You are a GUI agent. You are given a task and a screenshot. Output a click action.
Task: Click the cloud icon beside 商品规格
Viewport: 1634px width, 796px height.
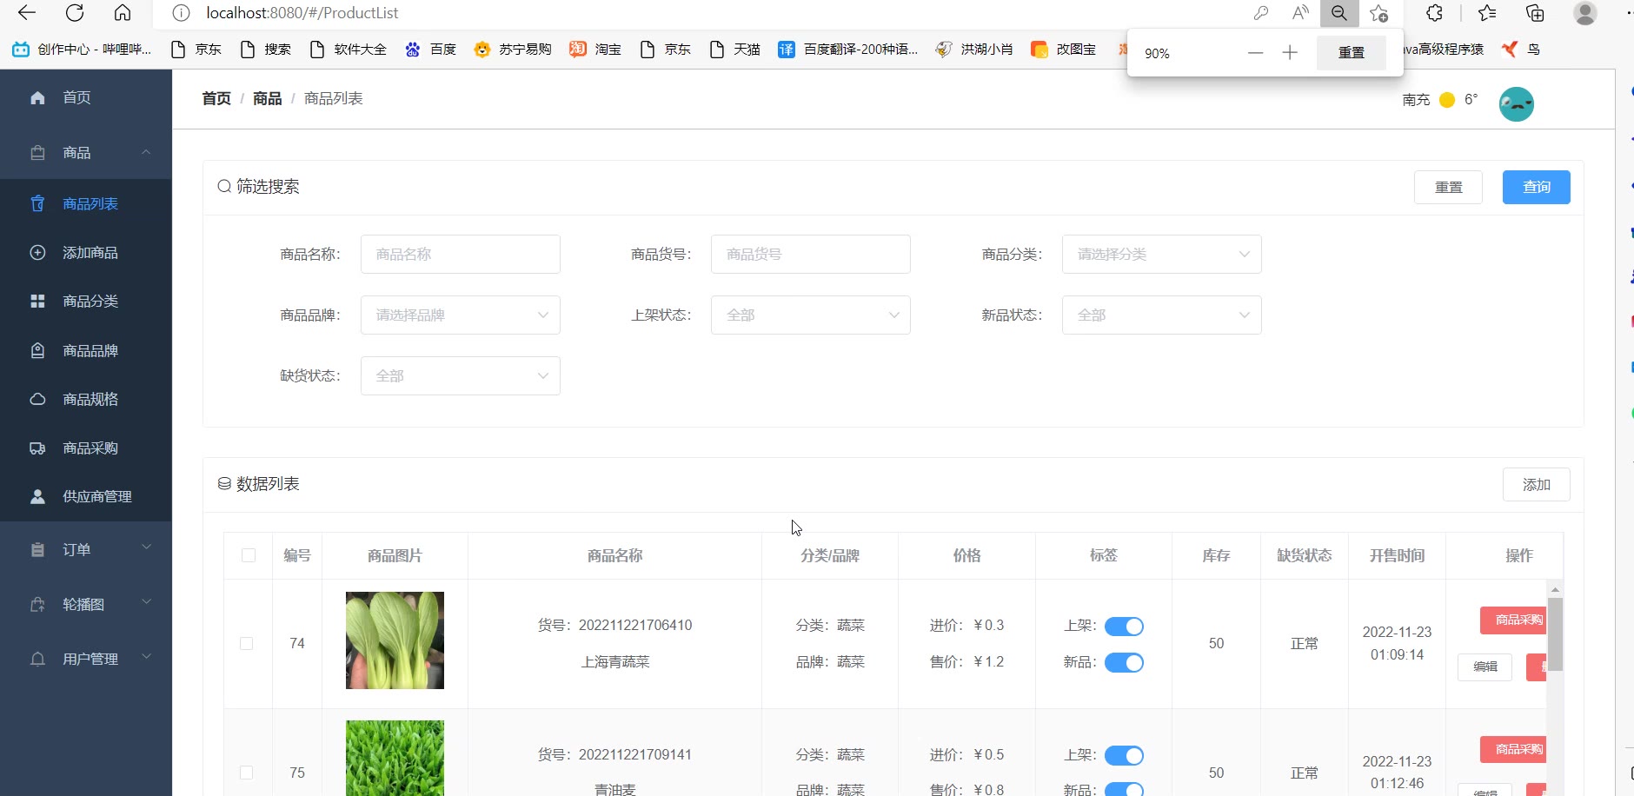[x=37, y=400]
